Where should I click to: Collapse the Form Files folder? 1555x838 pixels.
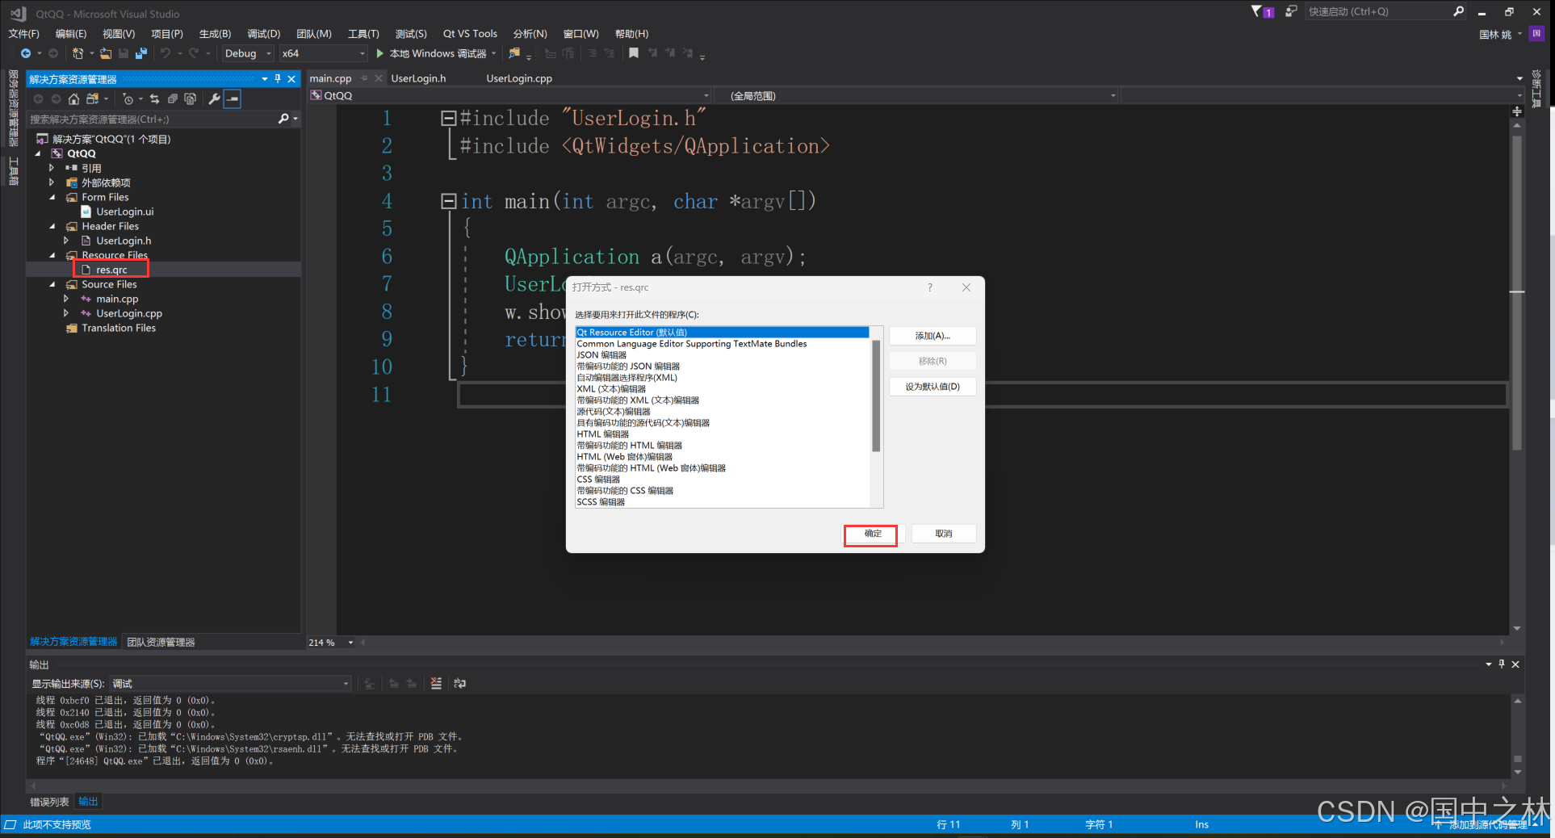coord(52,197)
